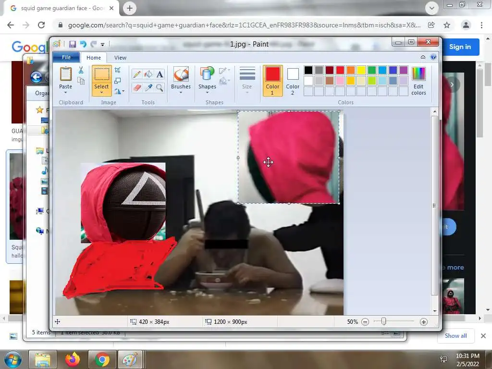Click the clock showing 10:31 PM

click(467, 356)
